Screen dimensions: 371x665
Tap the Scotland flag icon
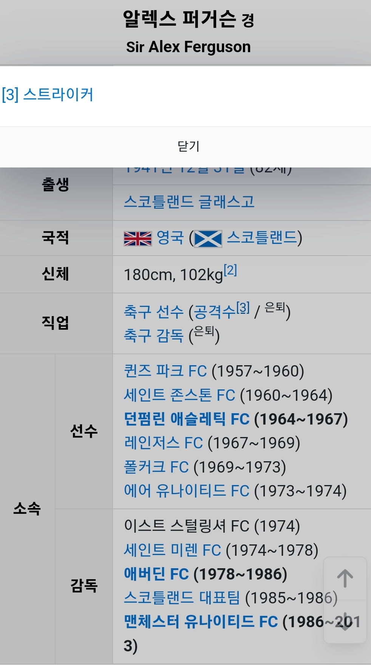208,239
